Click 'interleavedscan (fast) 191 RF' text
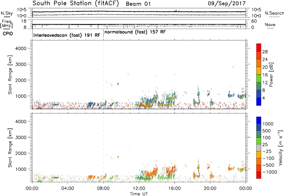Image resolution: width=284 pixels, height=196 pixels. 67,35
